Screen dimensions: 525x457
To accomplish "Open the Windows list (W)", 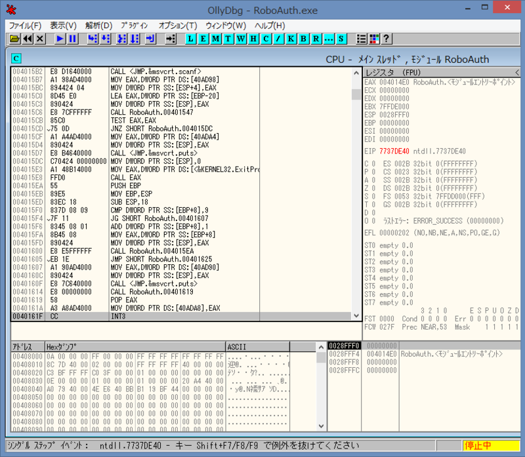I will click(241, 39).
